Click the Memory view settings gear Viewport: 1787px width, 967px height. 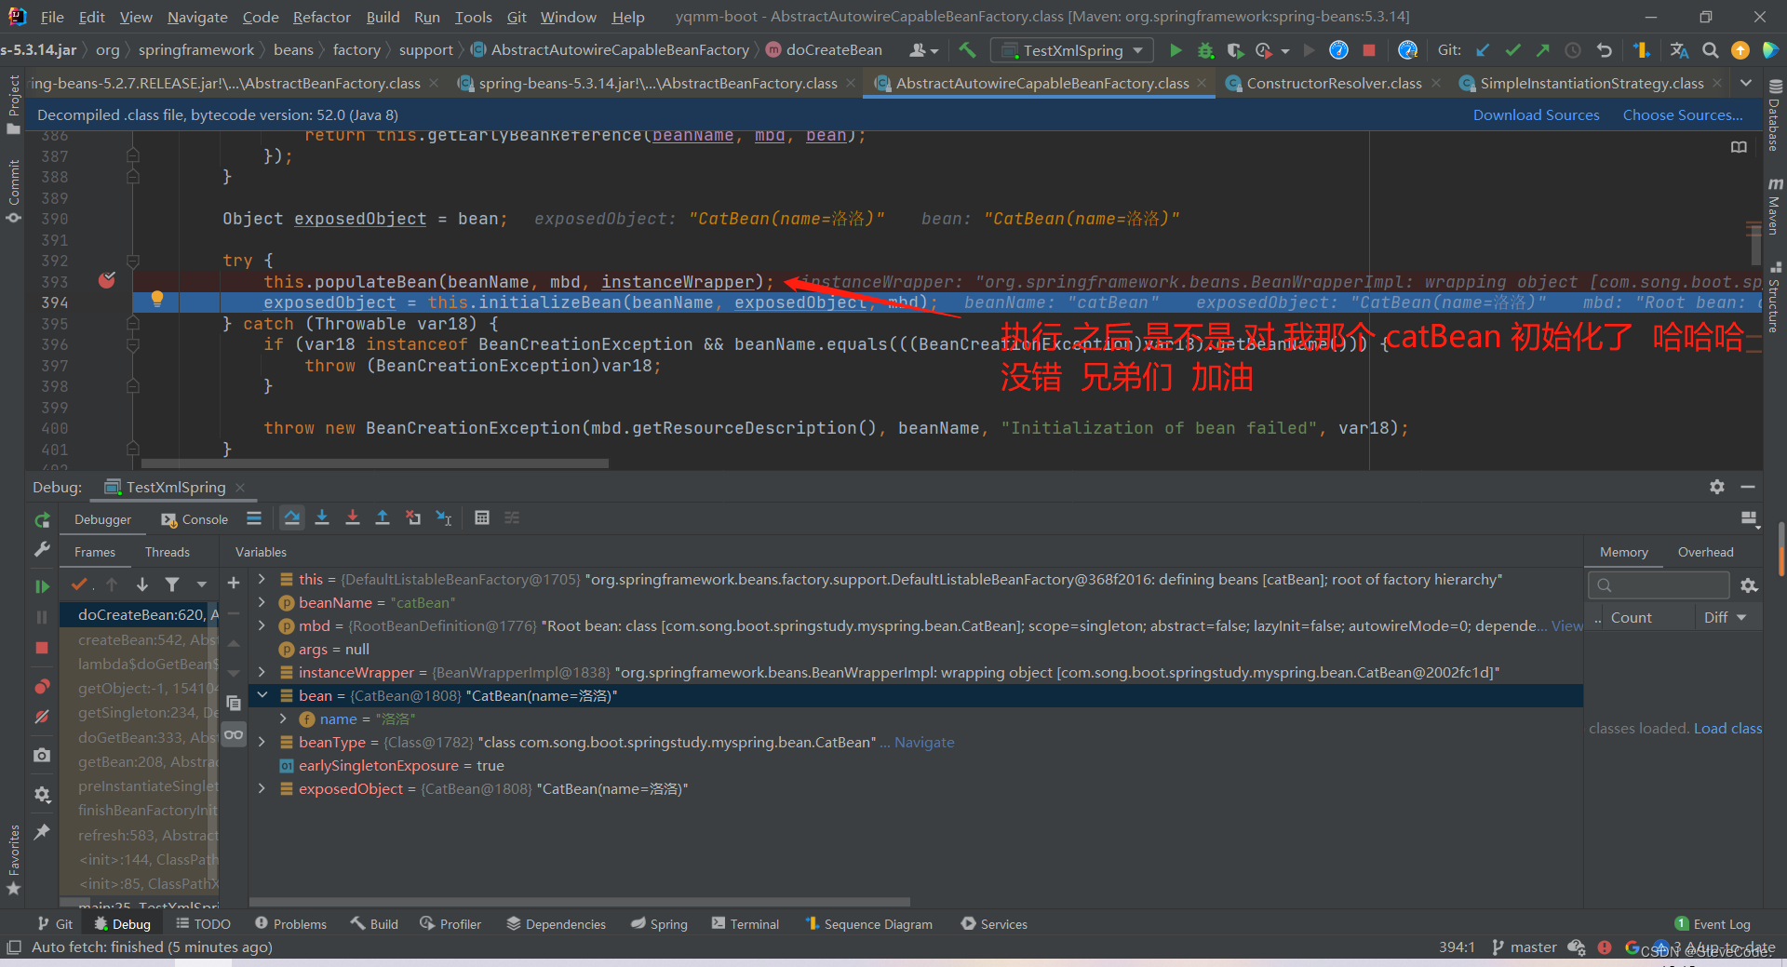(1749, 585)
